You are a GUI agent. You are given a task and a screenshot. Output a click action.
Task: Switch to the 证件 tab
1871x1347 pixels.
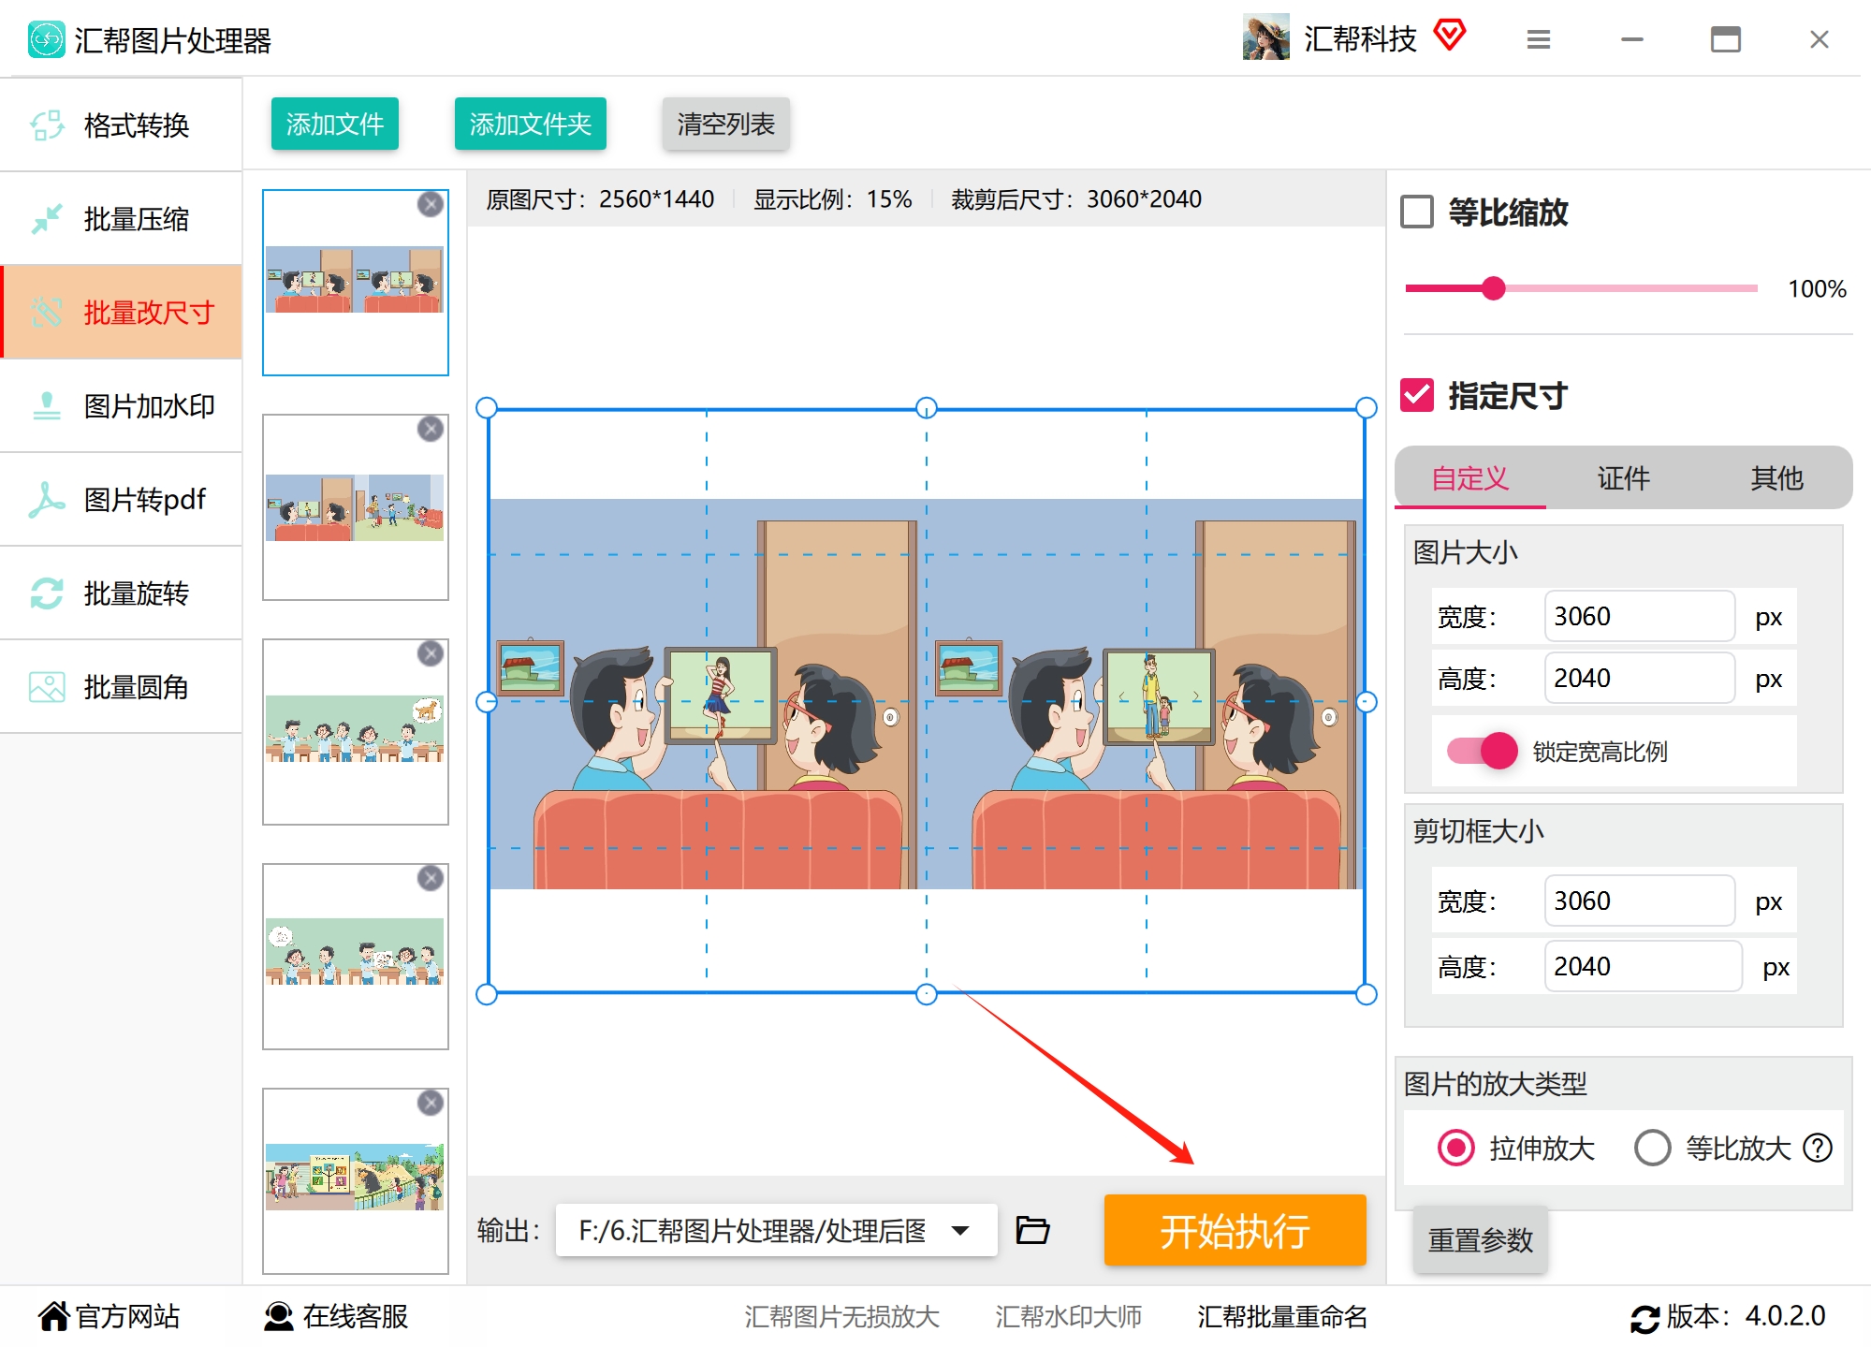click(x=1624, y=478)
